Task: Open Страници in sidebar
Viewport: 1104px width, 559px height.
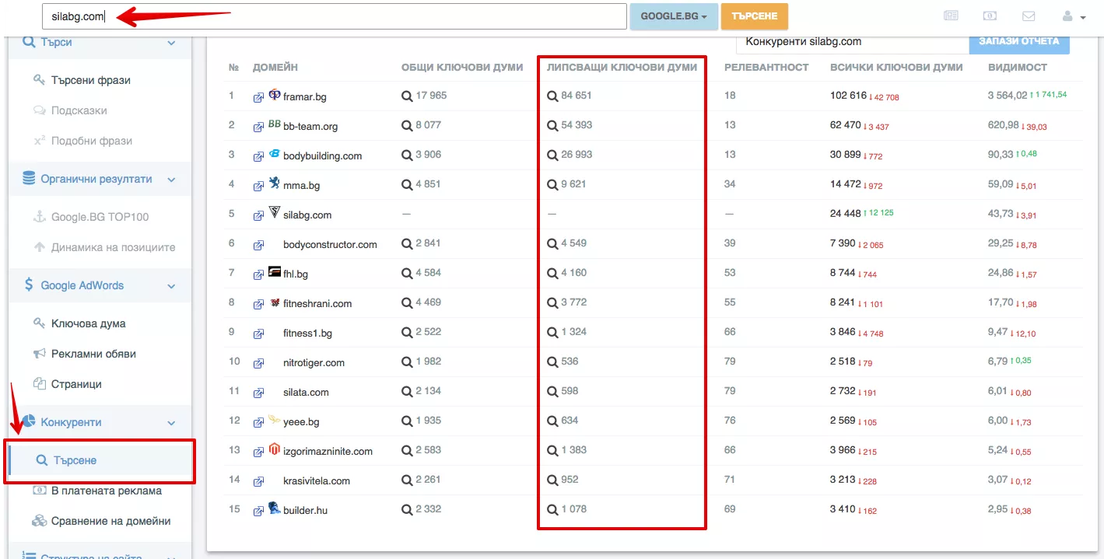Action: [x=76, y=384]
